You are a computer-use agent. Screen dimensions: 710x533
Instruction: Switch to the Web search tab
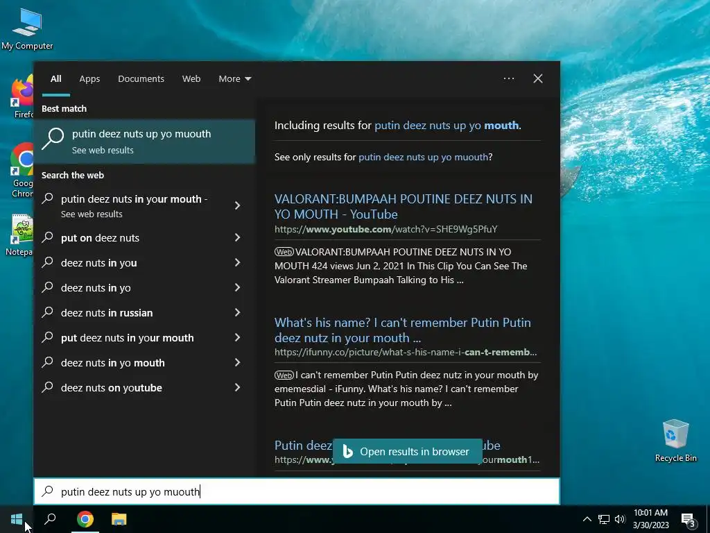click(191, 79)
